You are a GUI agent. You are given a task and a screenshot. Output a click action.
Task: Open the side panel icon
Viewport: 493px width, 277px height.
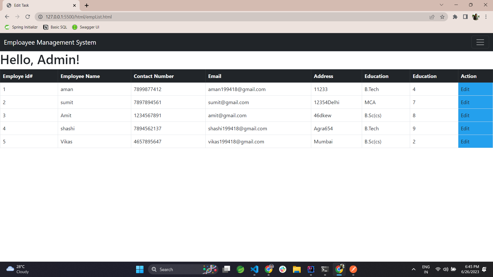[x=465, y=17]
